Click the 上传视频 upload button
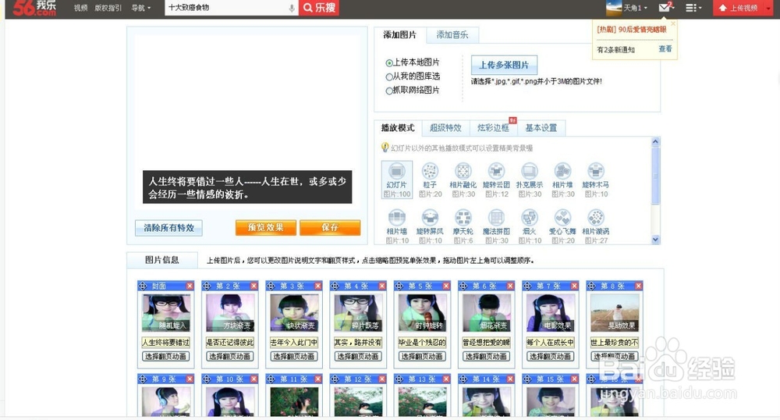This screenshot has width=780, height=420. (x=738, y=8)
